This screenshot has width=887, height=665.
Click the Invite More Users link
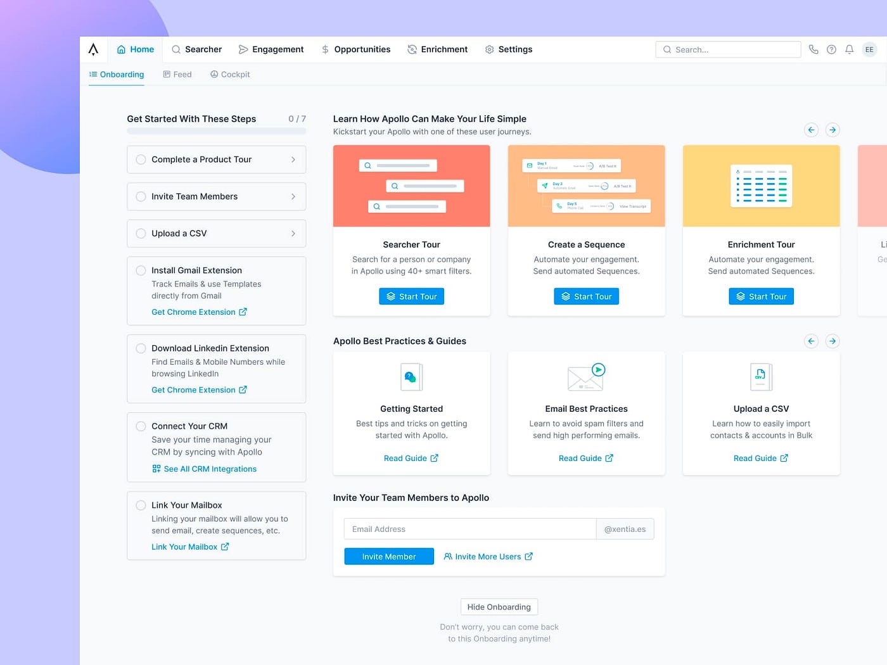click(488, 557)
